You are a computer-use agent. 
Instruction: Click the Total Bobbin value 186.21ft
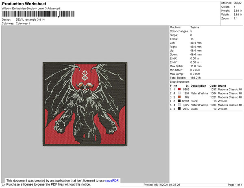(196, 78)
